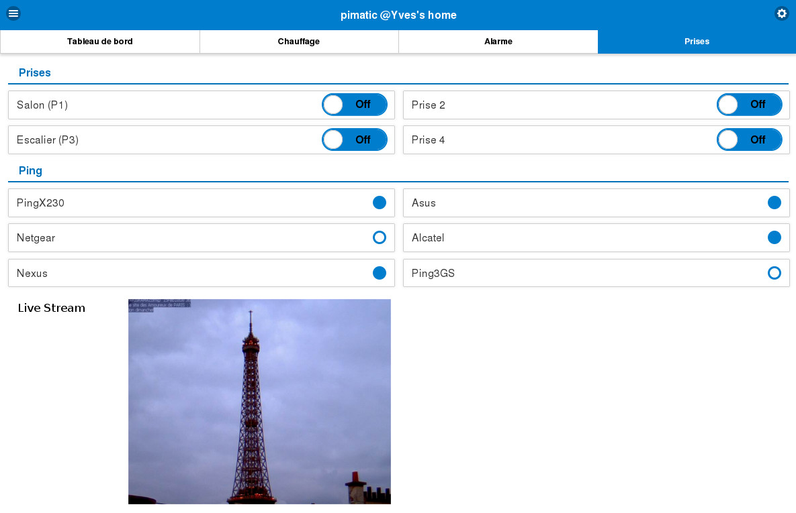This screenshot has width=796, height=513.
Task: Click the Eiffel Tower live stream image
Action: pos(259,401)
